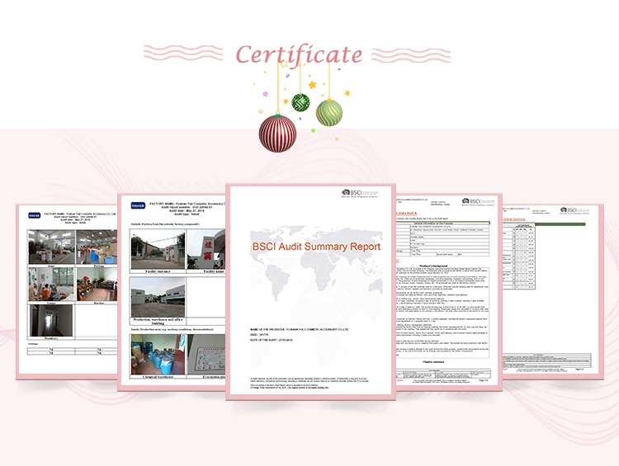619x466 pixels.
Task: Open the Chemical warehouse photo
Action: (x=158, y=355)
